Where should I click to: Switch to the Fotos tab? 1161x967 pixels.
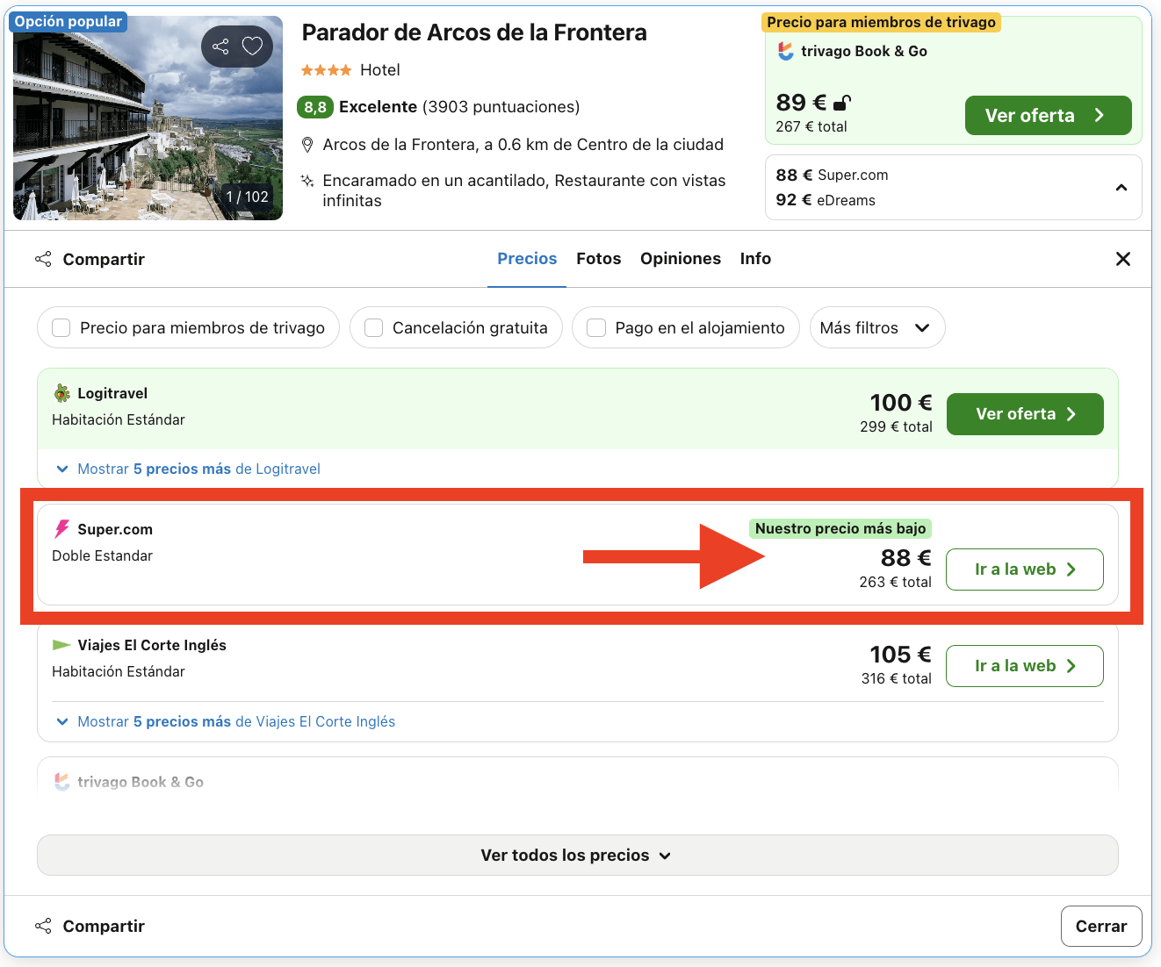[598, 258]
